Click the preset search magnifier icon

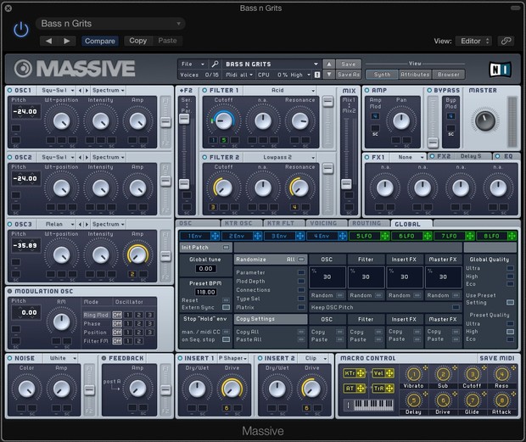(215, 64)
